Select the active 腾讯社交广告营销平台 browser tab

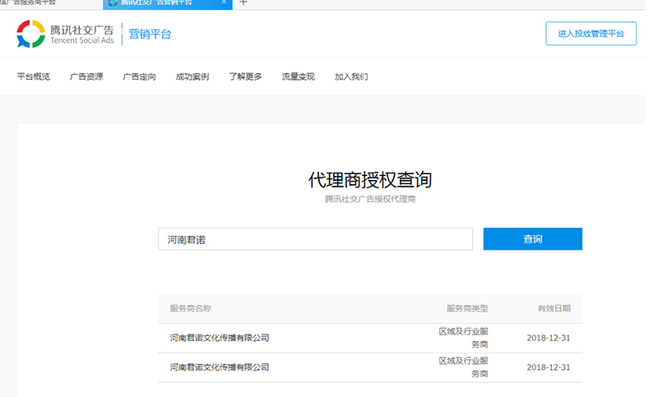[x=168, y=3]
